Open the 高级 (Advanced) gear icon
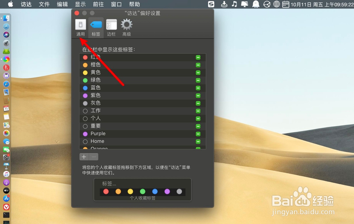This screenshot has height=224, width=354. click(126, 25)
